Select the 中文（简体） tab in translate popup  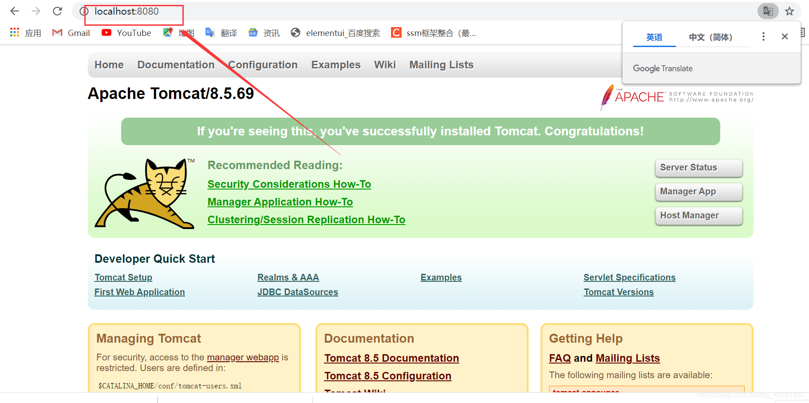click(710, 37)
